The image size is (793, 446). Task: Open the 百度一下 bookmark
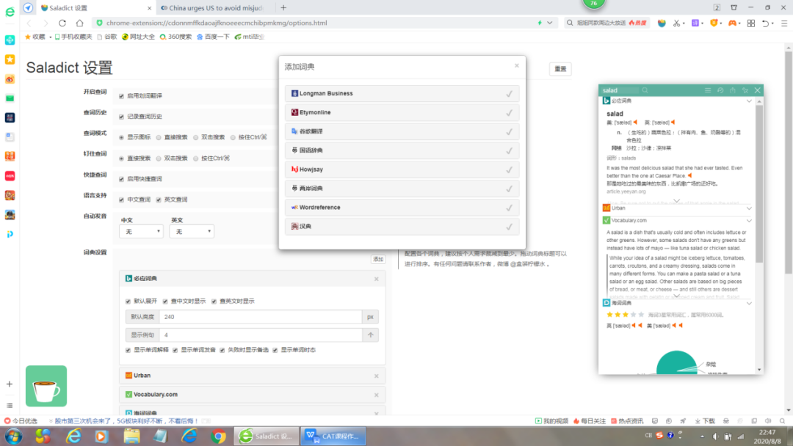(213, 37)
